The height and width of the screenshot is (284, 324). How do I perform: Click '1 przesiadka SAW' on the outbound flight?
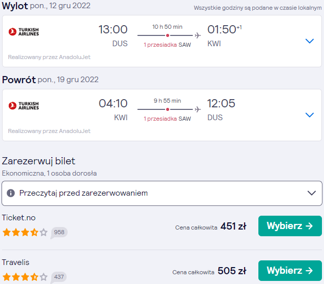click(167, 45)
